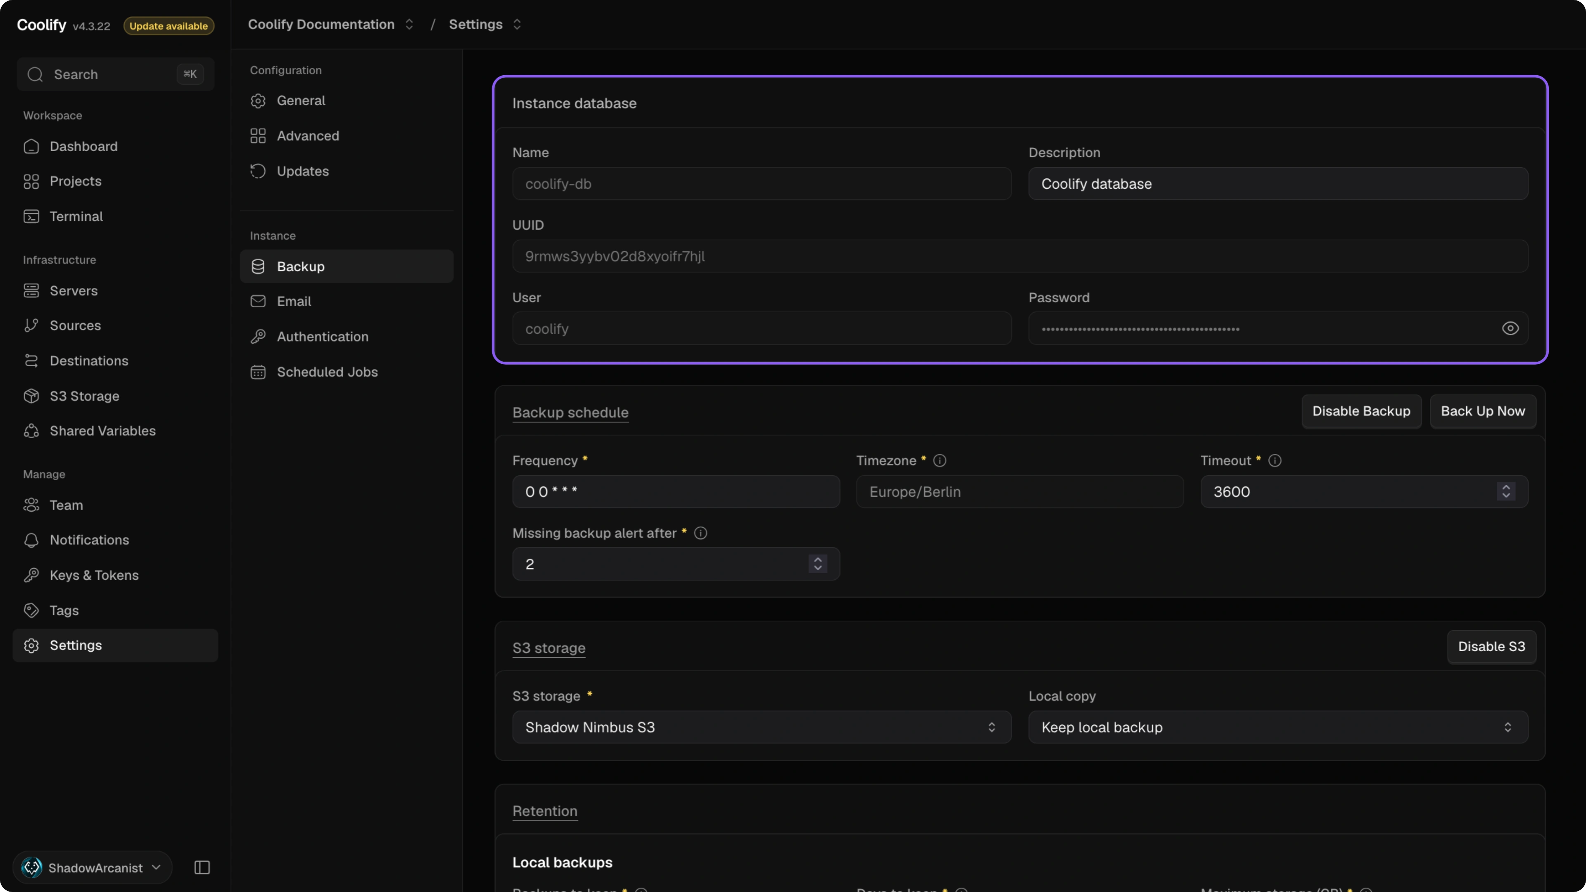Select Backup in Instance menu

pyautogui.click(x=347, y=266)
